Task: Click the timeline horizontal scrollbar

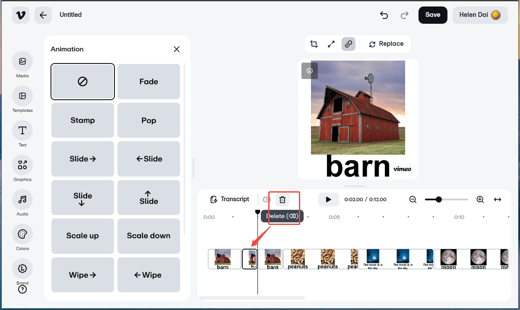Action: point(252,298)
